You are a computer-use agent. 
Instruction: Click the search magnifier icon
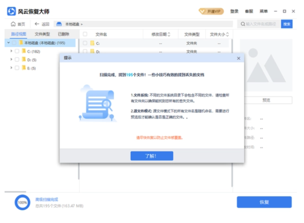coord(243,24)
